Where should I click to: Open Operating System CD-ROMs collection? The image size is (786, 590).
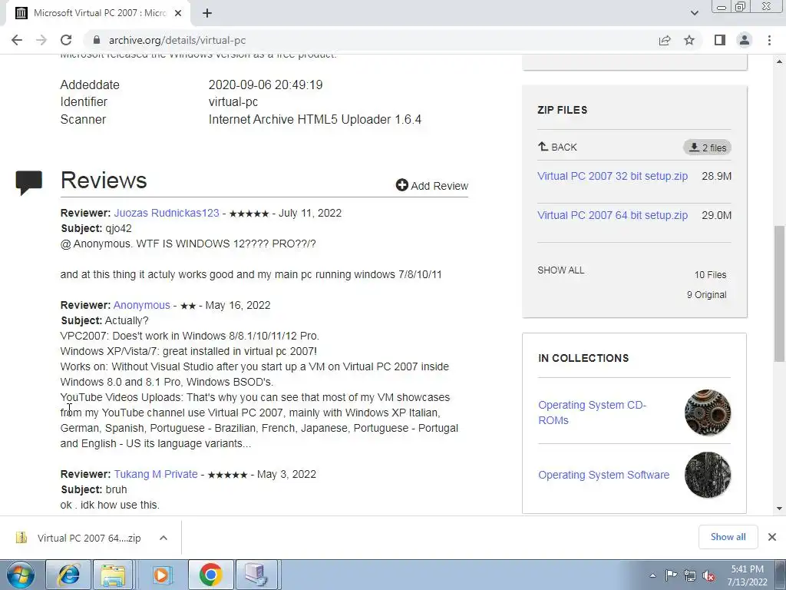(x=592, y=413)
